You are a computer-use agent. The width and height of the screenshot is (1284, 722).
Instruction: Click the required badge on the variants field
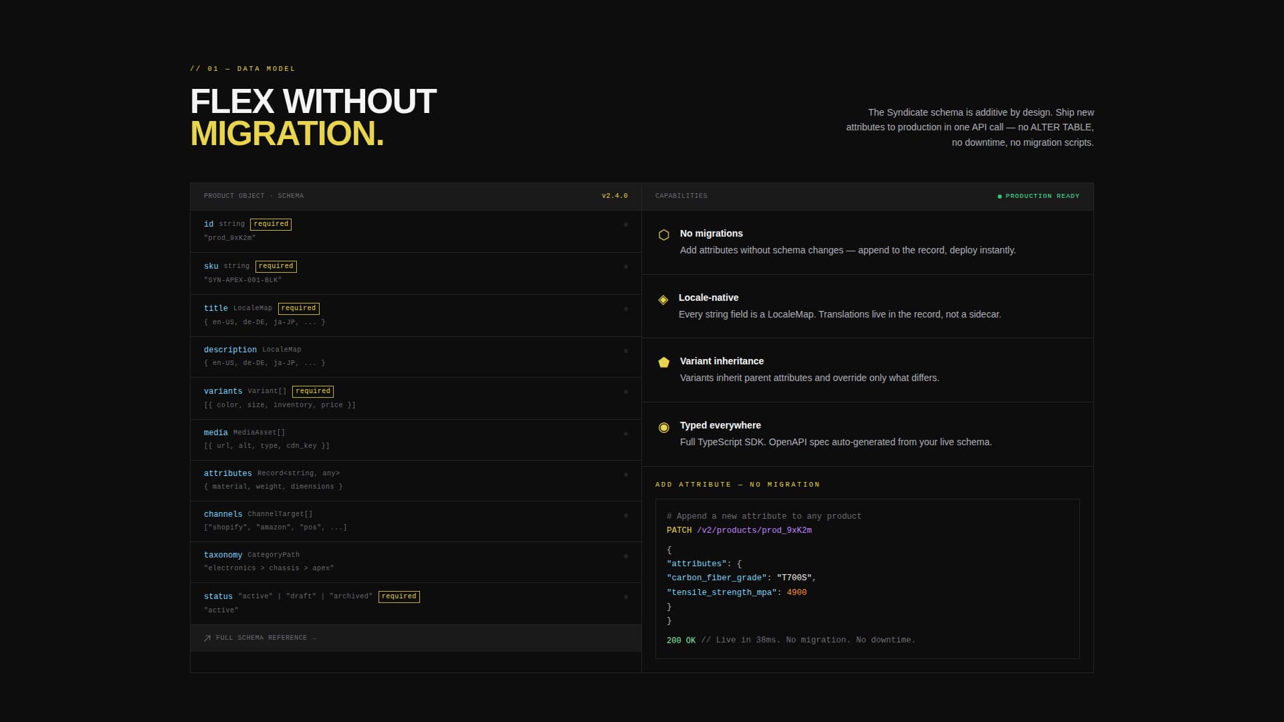click(x=313, y=391)
